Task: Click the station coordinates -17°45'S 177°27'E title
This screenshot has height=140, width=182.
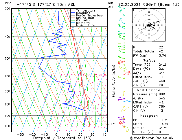Action: pyautogui.click(x=46, y=5)
